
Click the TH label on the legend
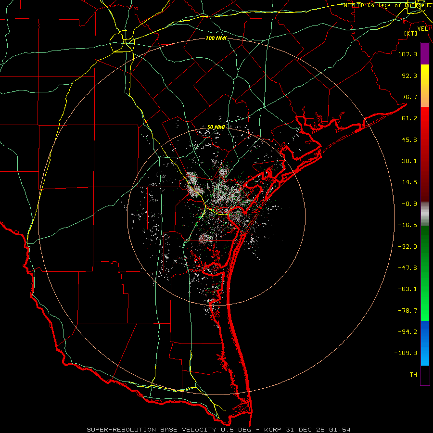[x=413, y=375]
